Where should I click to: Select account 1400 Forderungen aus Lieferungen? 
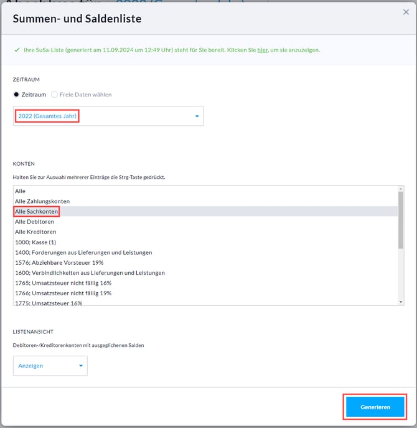point(83,252)
